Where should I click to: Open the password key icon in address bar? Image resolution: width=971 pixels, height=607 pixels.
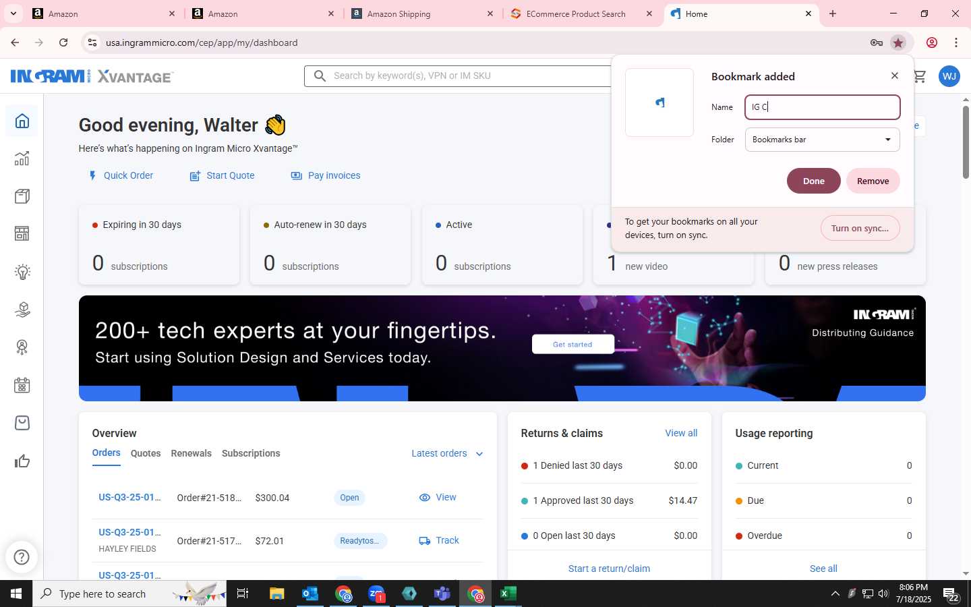pos(877,42)
